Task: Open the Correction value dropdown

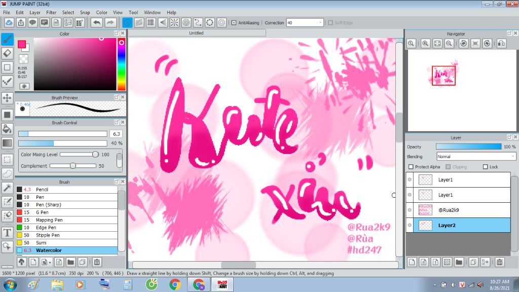Action: point(320,23)
